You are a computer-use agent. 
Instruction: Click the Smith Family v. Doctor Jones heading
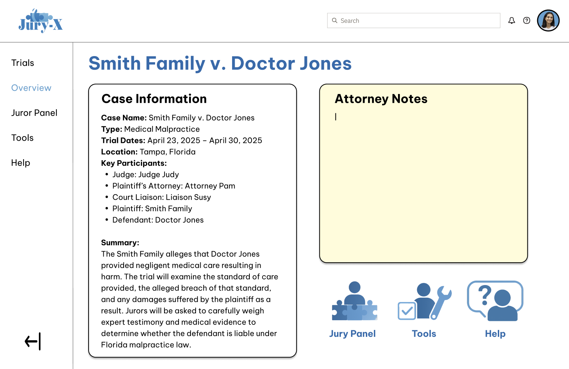pyautogui.click(x=220, y=63)
